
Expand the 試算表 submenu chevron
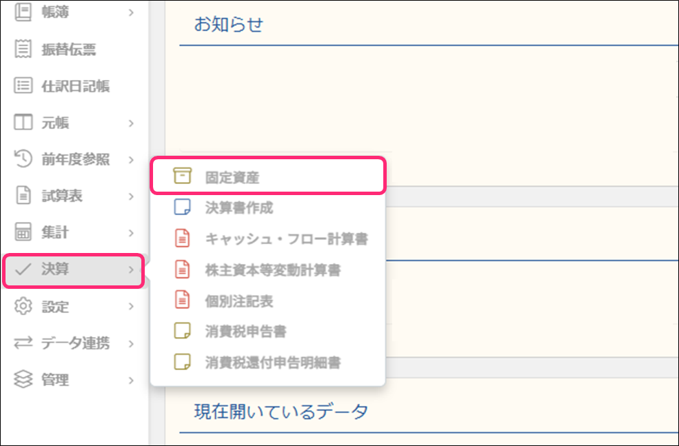(131, 197)
